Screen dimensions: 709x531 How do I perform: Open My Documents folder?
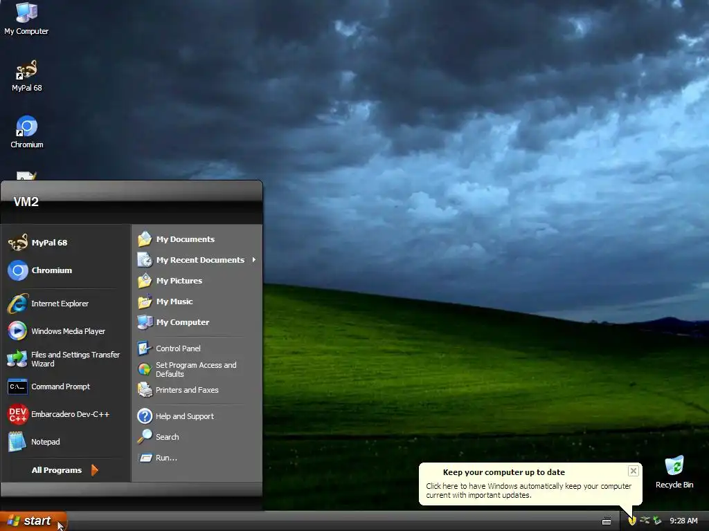[197, 239]
